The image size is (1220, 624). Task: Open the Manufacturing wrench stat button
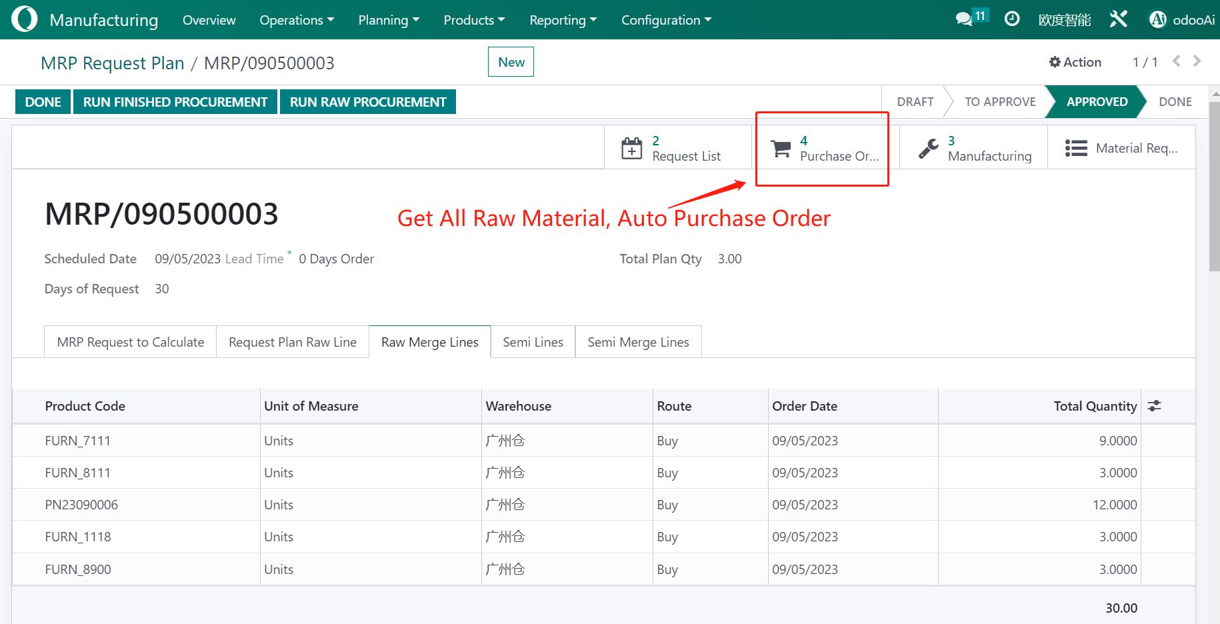973,147
